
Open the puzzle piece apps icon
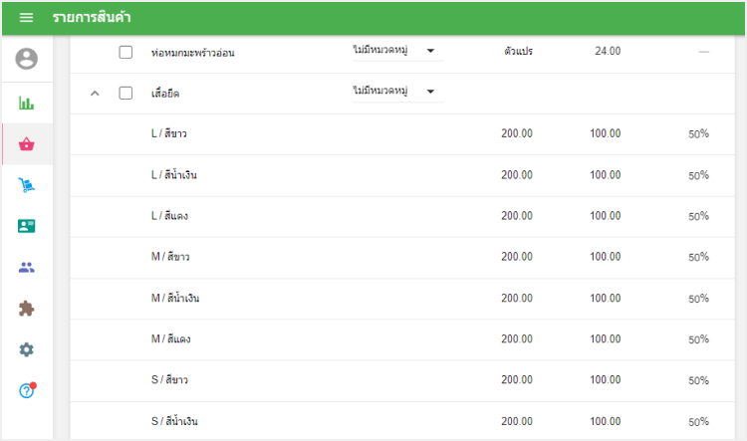tap(27, 309)
